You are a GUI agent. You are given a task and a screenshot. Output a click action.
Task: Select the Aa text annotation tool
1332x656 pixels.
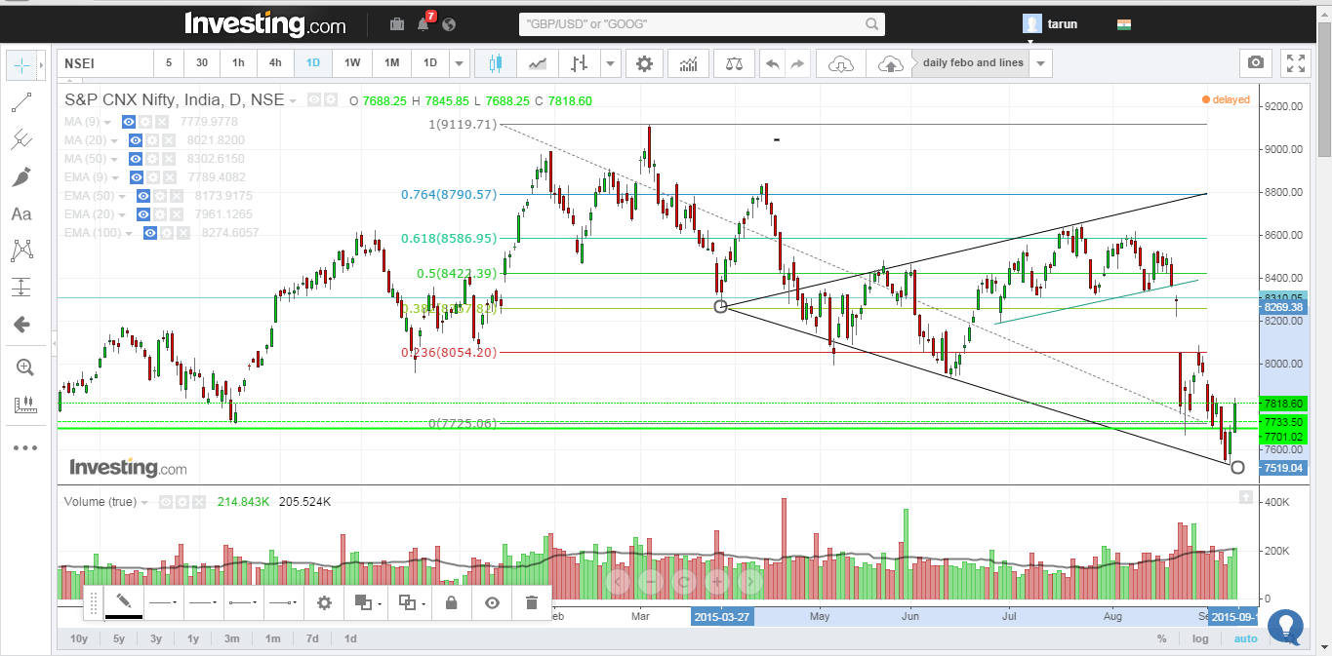[21, 213]
